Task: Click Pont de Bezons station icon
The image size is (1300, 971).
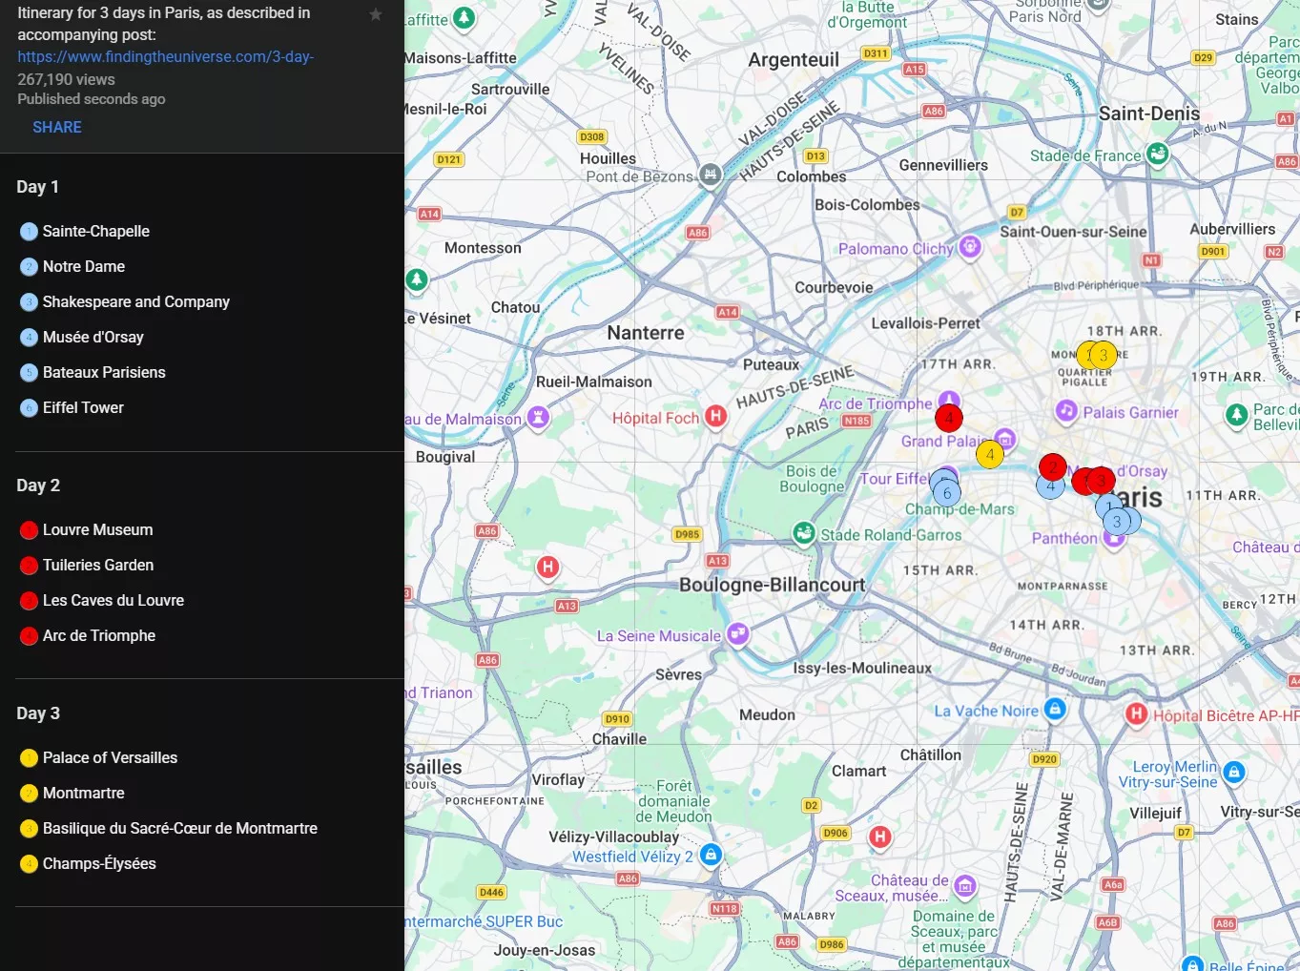Action: click(x=711, y=175)
